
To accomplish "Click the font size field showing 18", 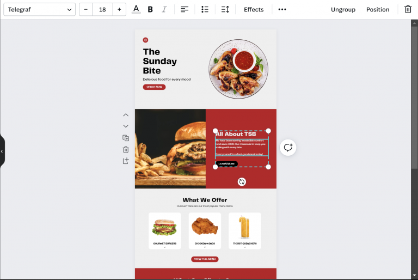I will (x=102, y=10).
